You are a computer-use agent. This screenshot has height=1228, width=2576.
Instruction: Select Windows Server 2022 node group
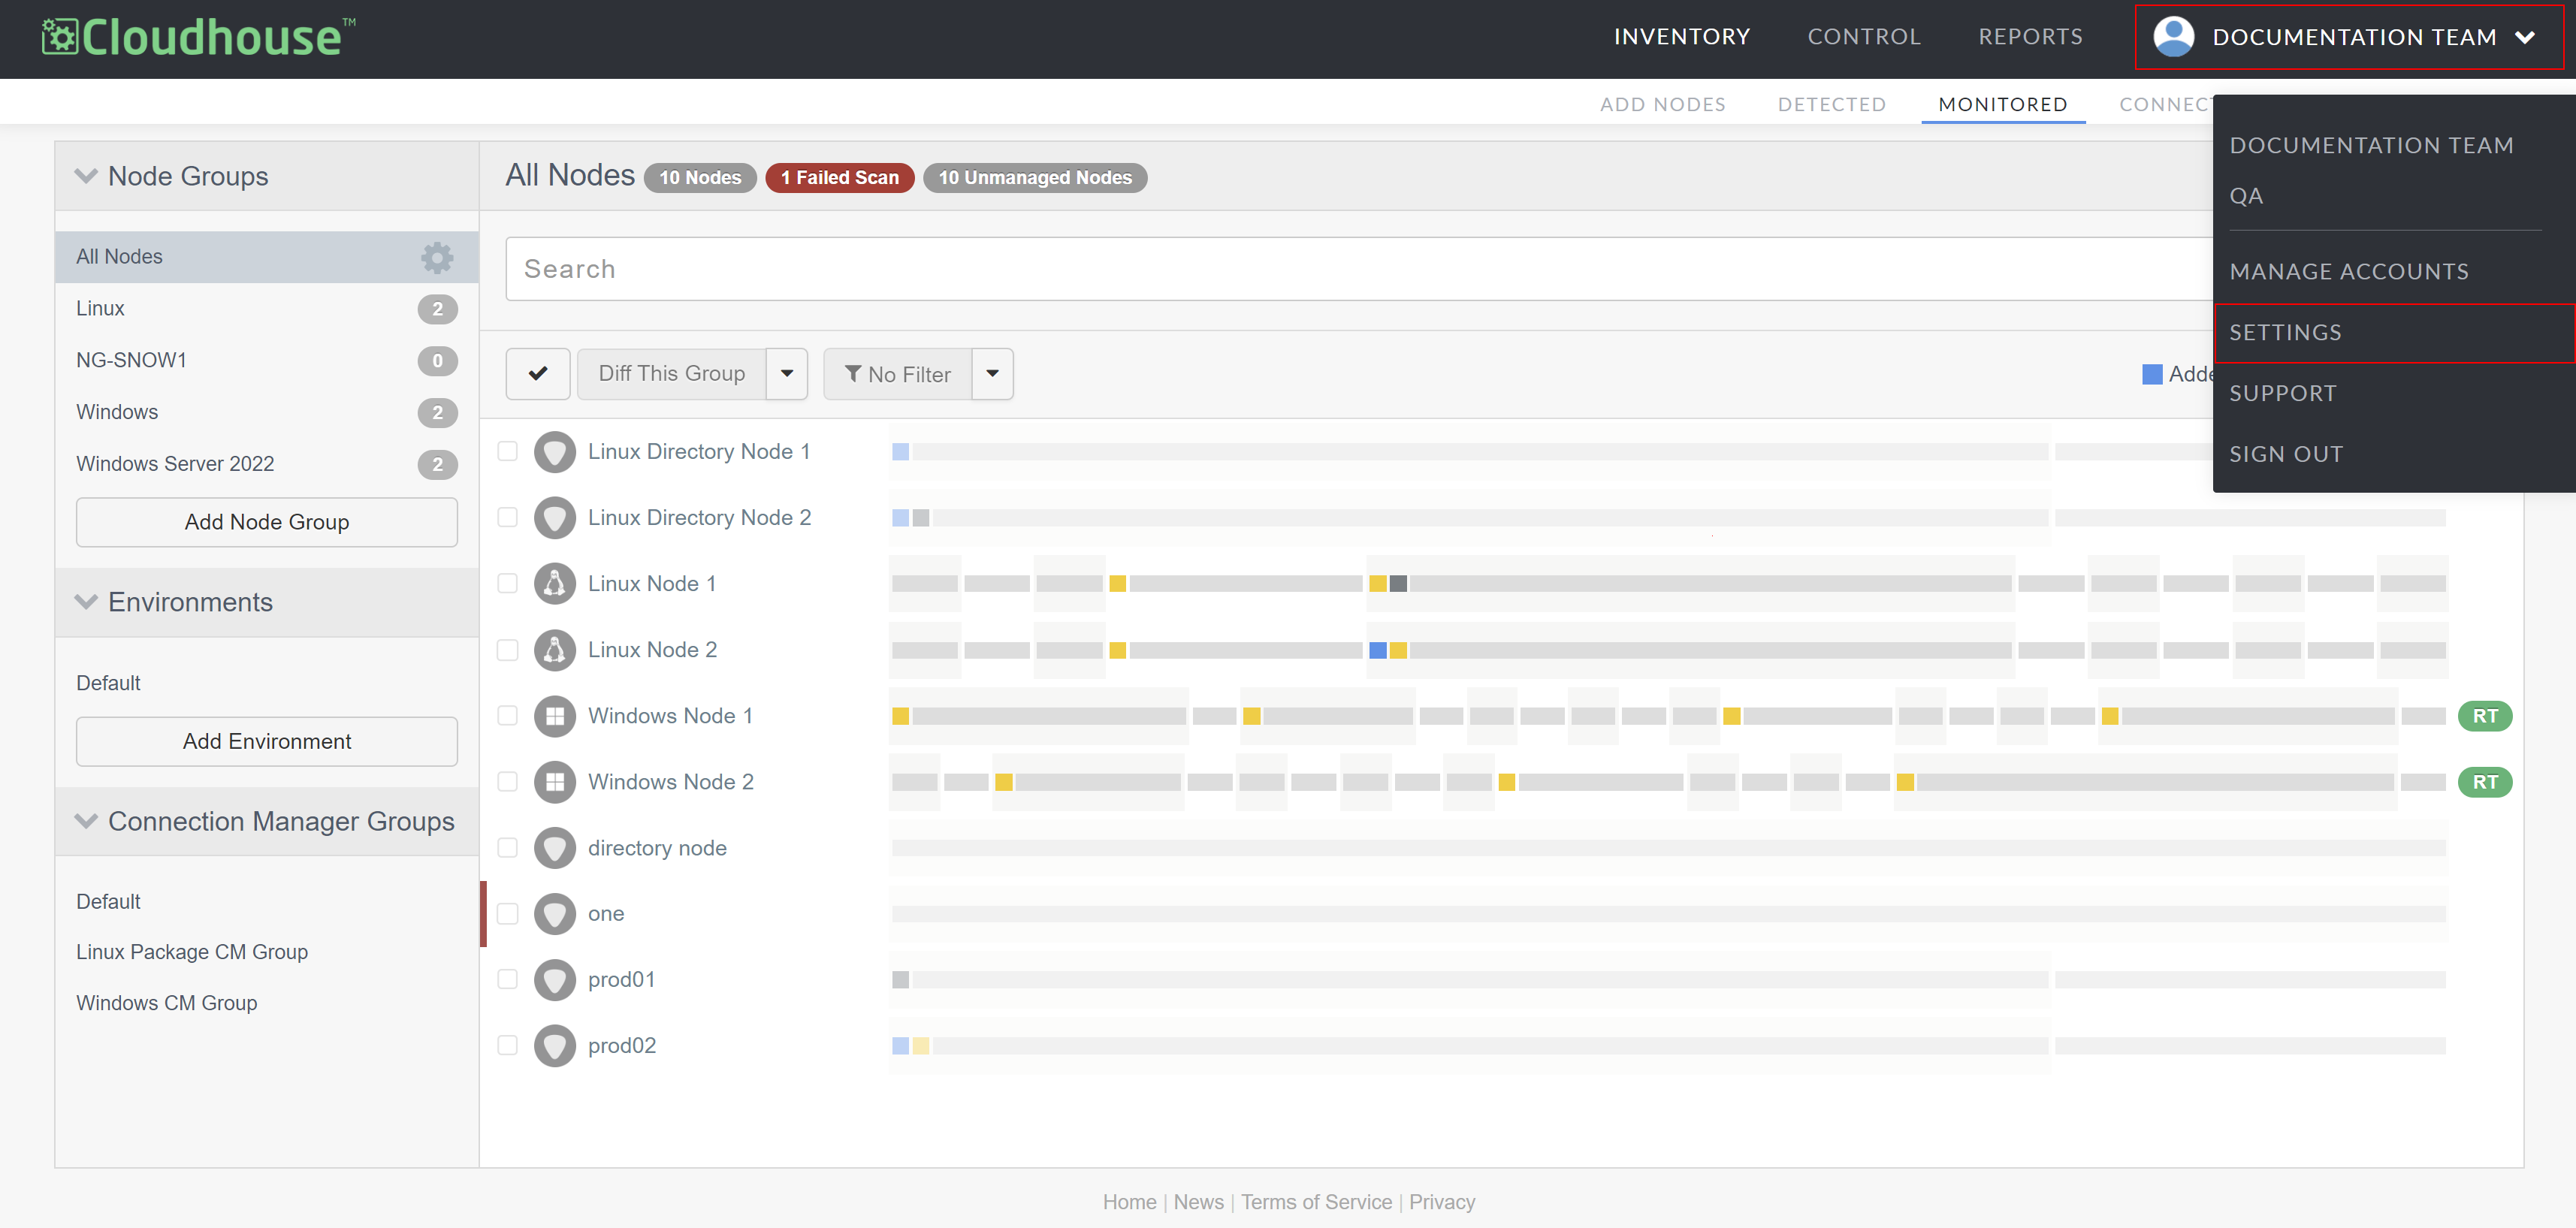[x=267, y=464]
